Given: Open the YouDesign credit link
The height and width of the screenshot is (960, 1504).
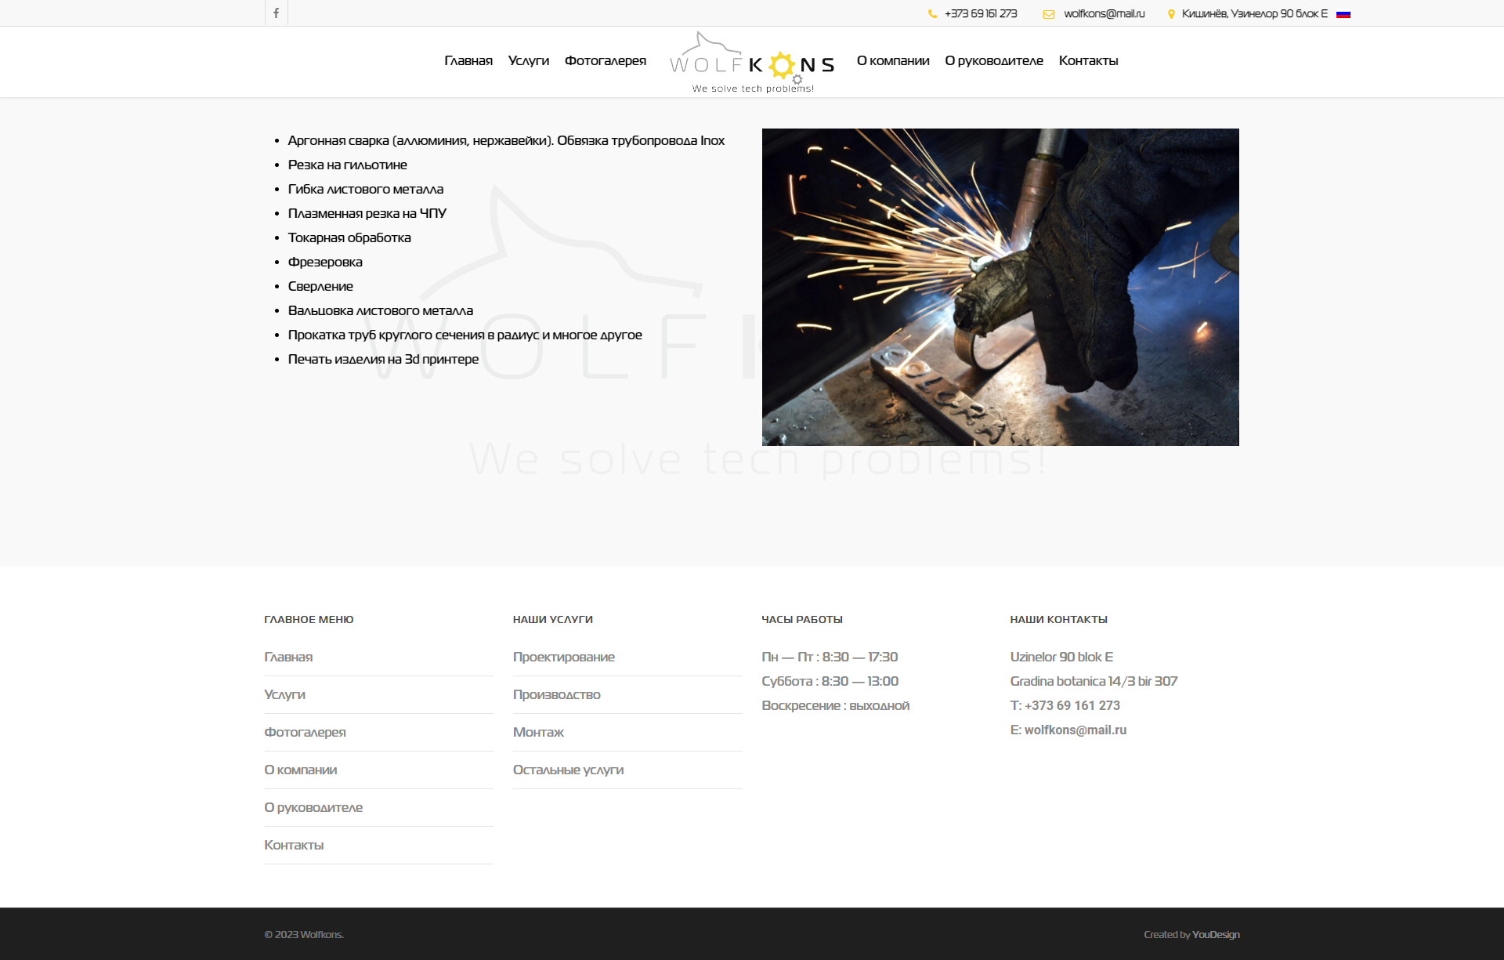Looking at the screenshot, I should pyautogui.click(x=1216, y=934).
